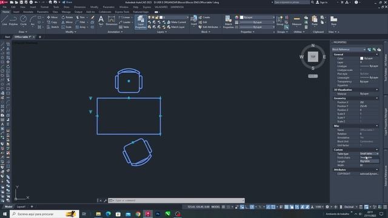Open Layer Properties manager

point(141,22)
